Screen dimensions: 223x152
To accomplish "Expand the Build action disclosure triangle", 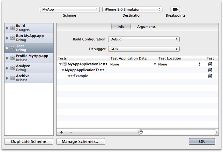I will pos(7,28).
